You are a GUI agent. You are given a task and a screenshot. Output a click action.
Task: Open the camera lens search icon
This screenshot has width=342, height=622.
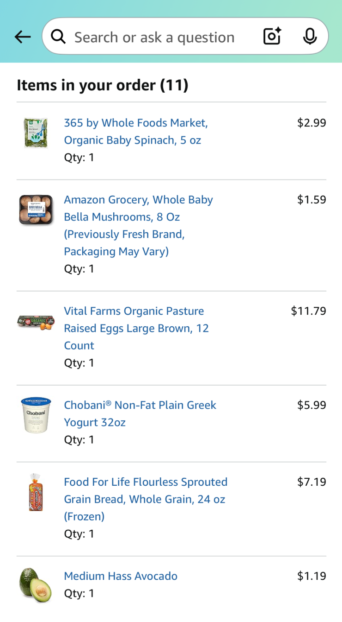272,37
